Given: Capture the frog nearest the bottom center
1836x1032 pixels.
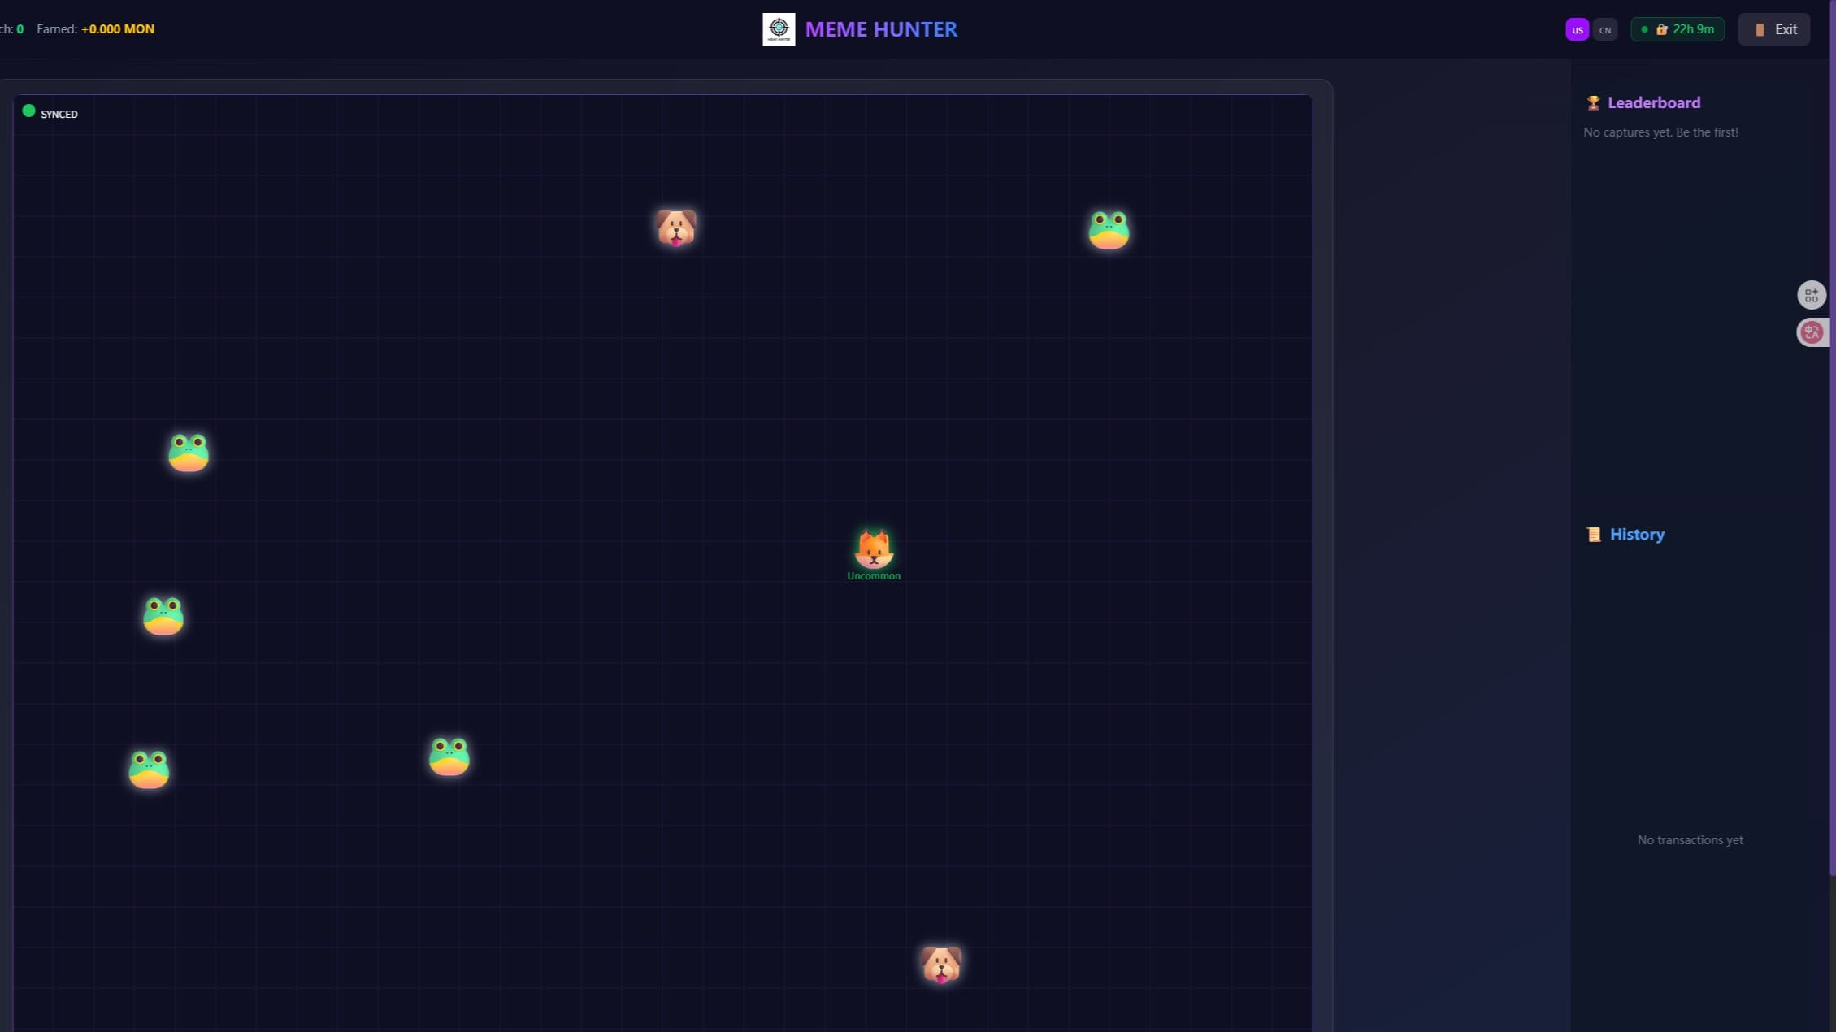Looking at the screenshot, I should (449, 757).
